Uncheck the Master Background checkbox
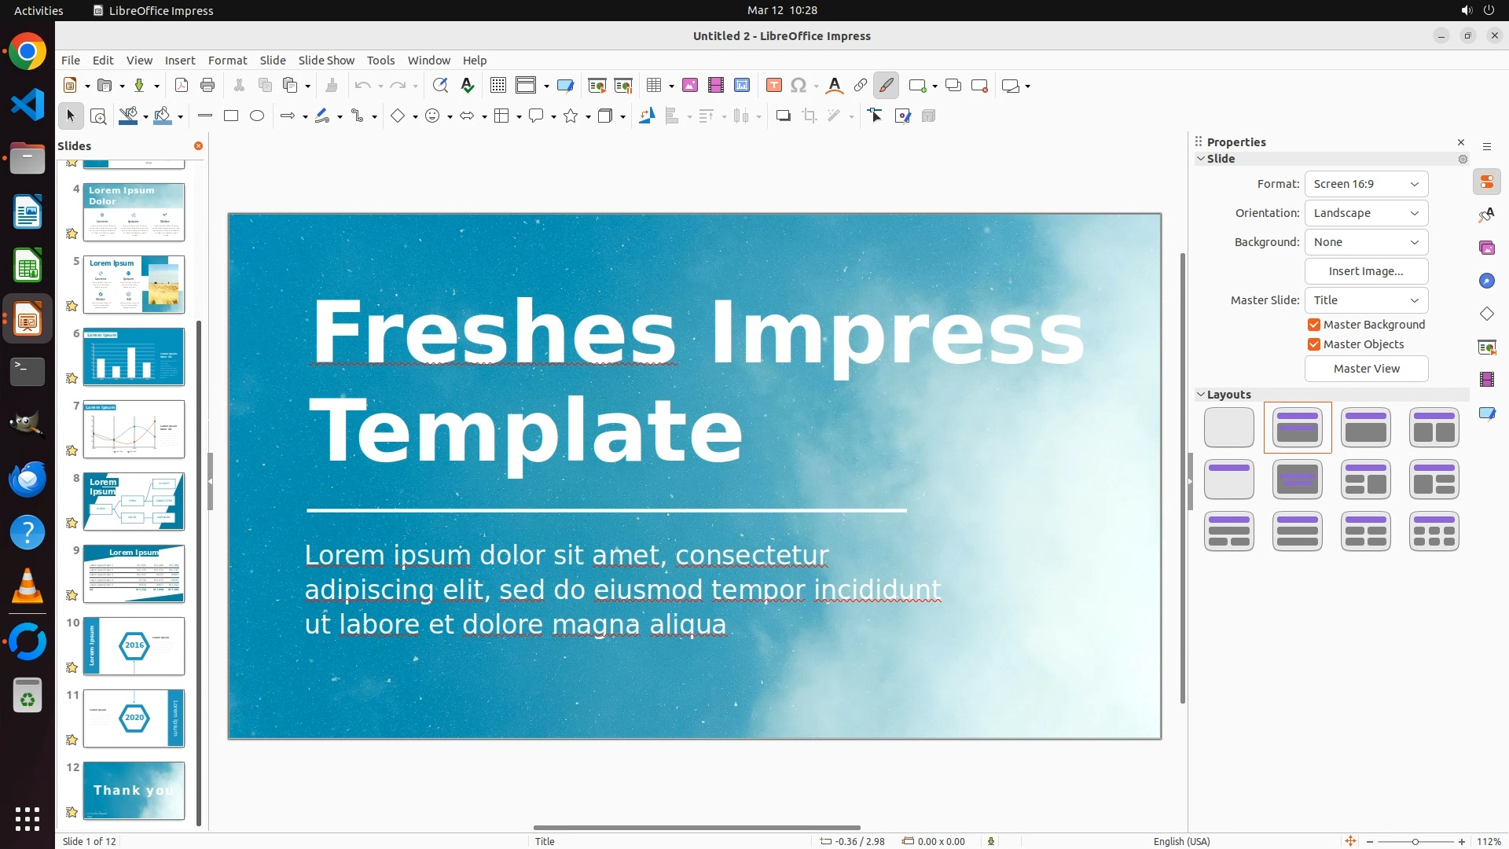Viewport: 1509px width, 849px height. click(1314, 325)
